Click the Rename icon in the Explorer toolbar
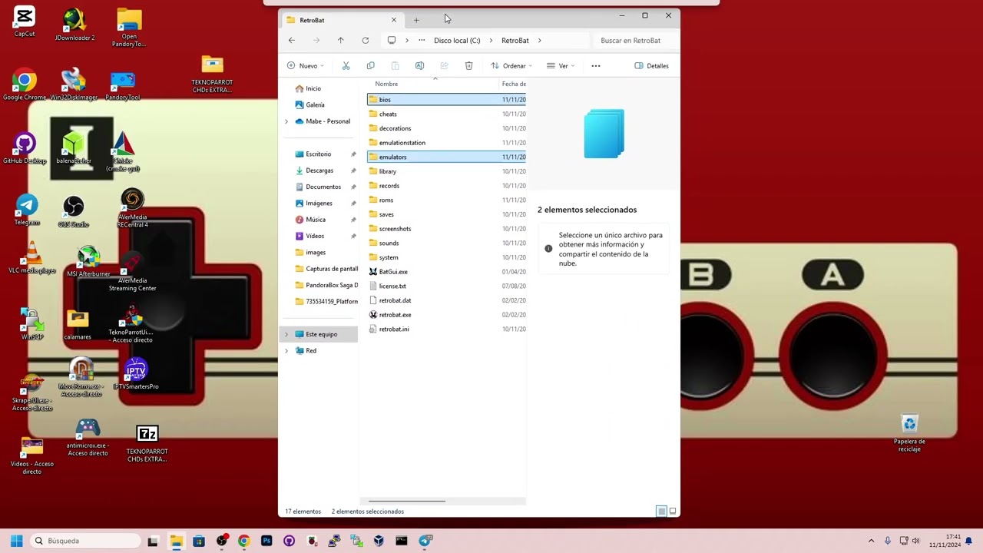 419,66
